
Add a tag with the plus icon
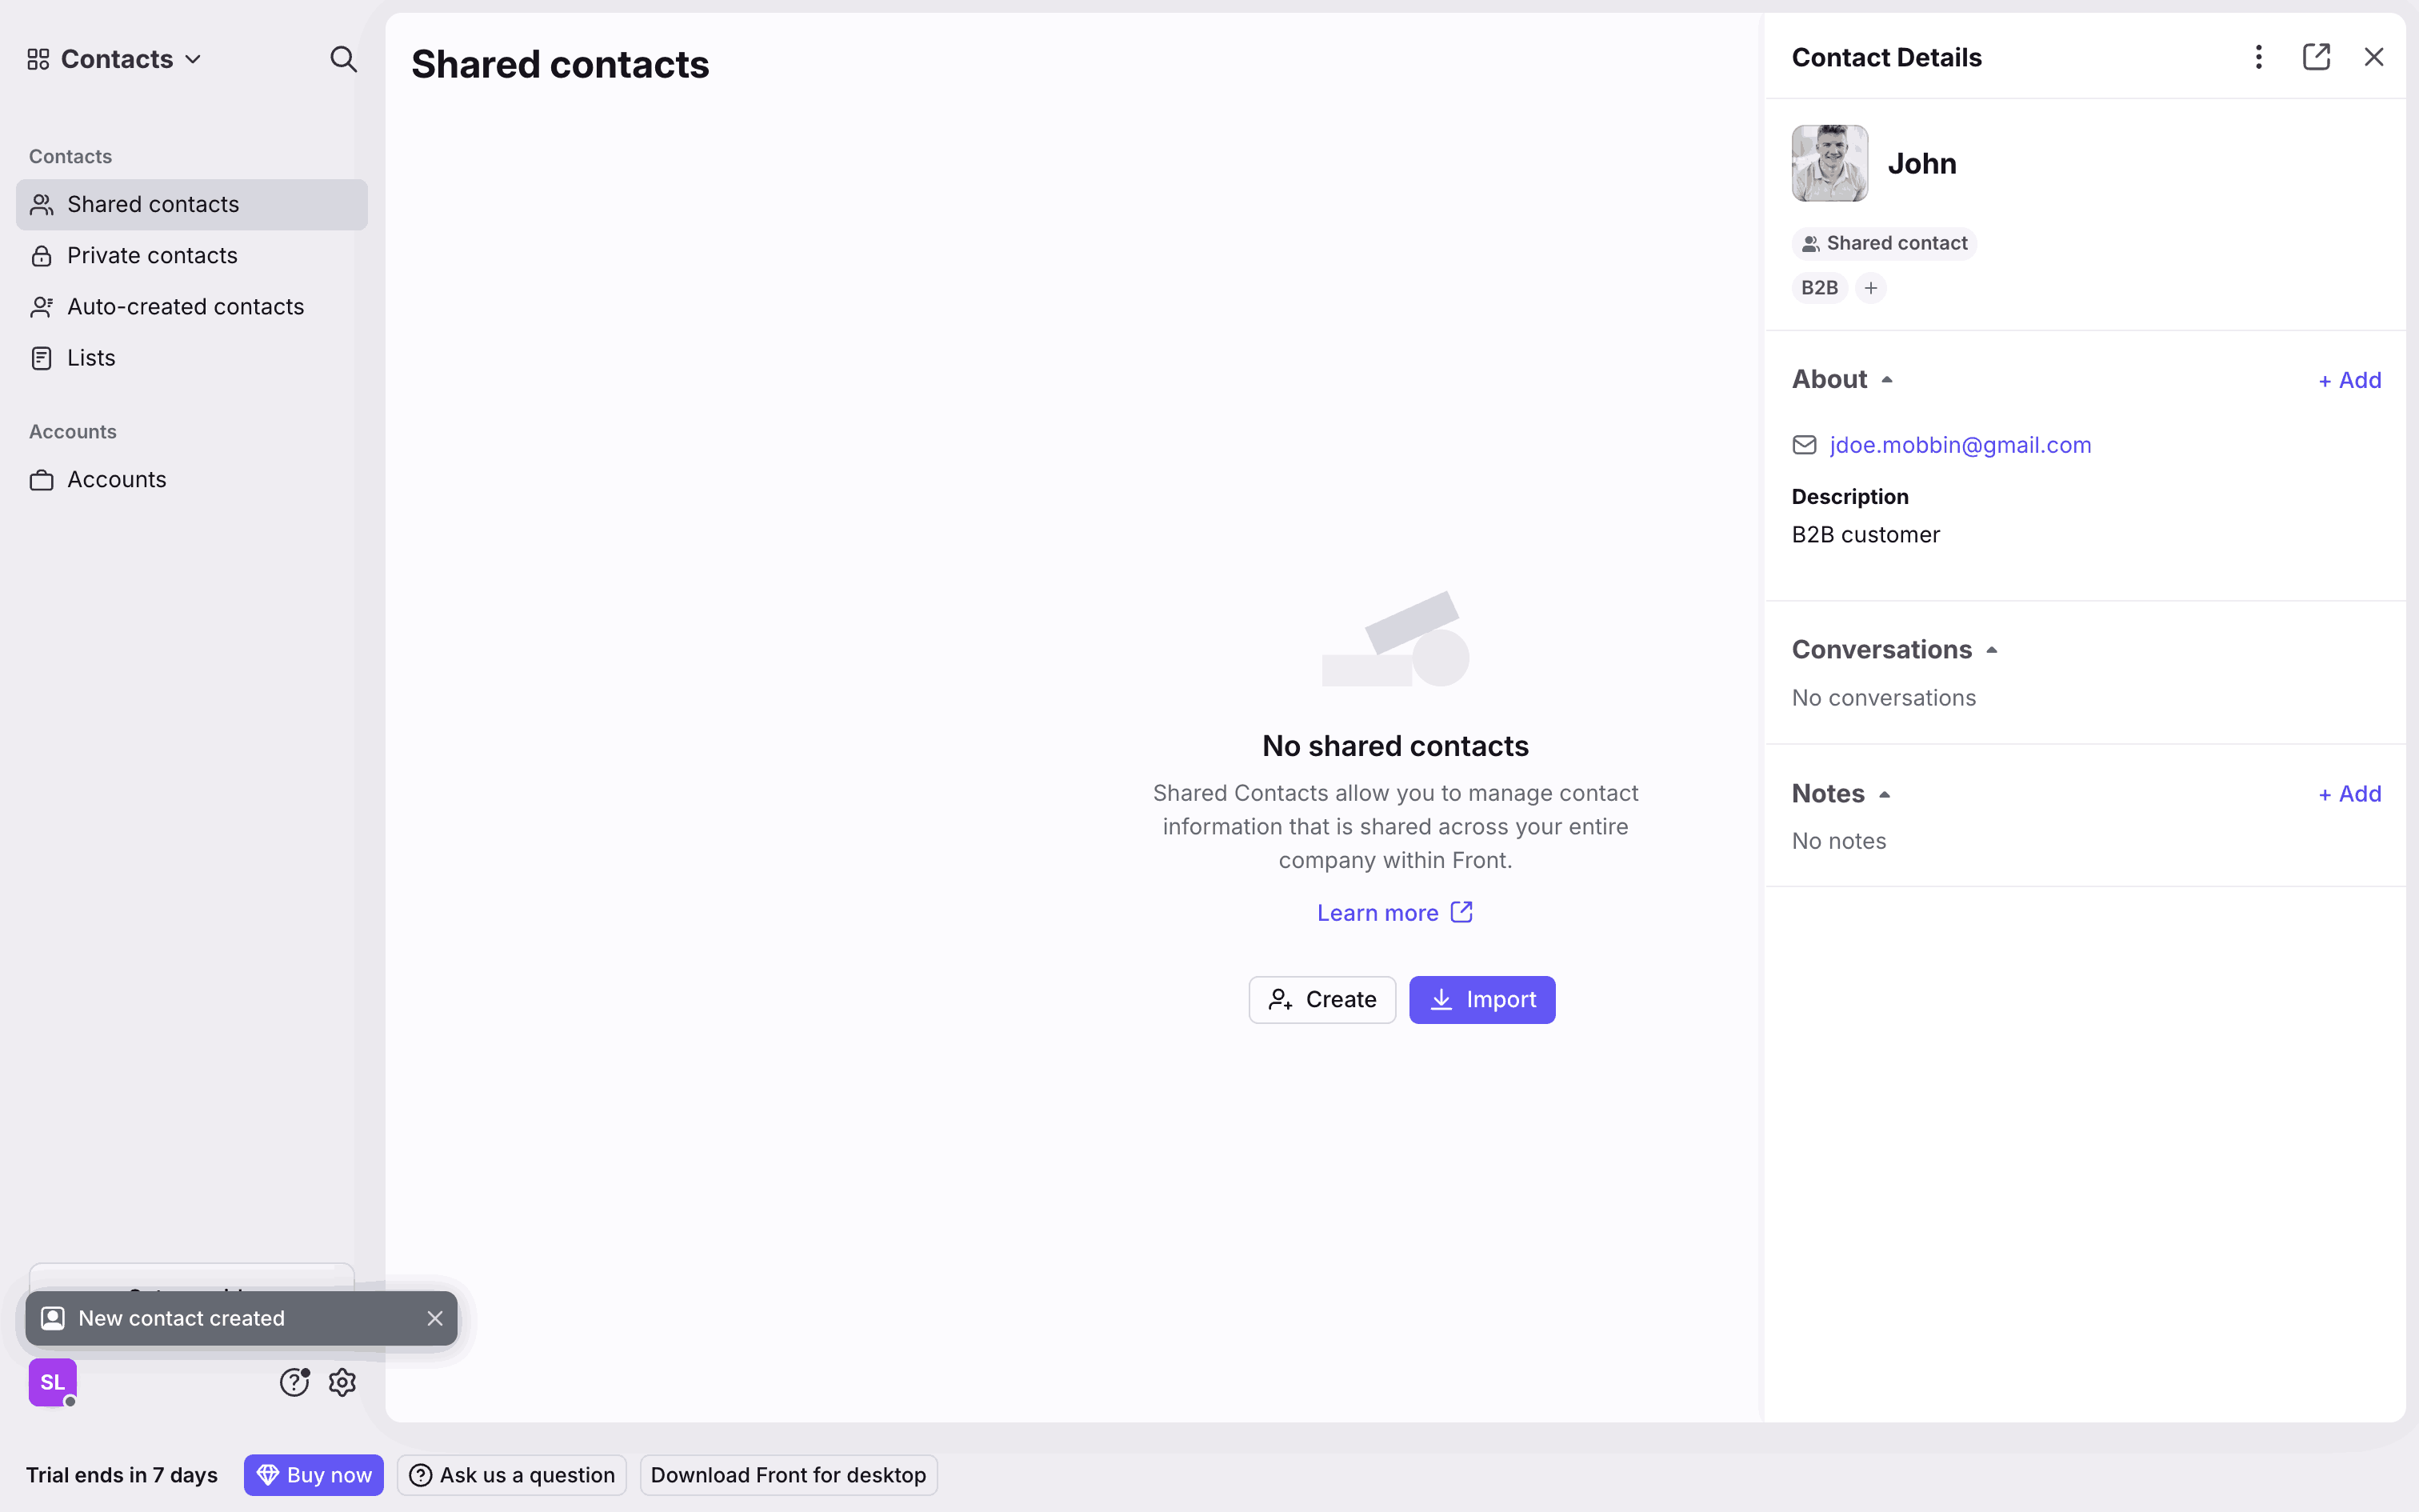(x=1870, y=288)
